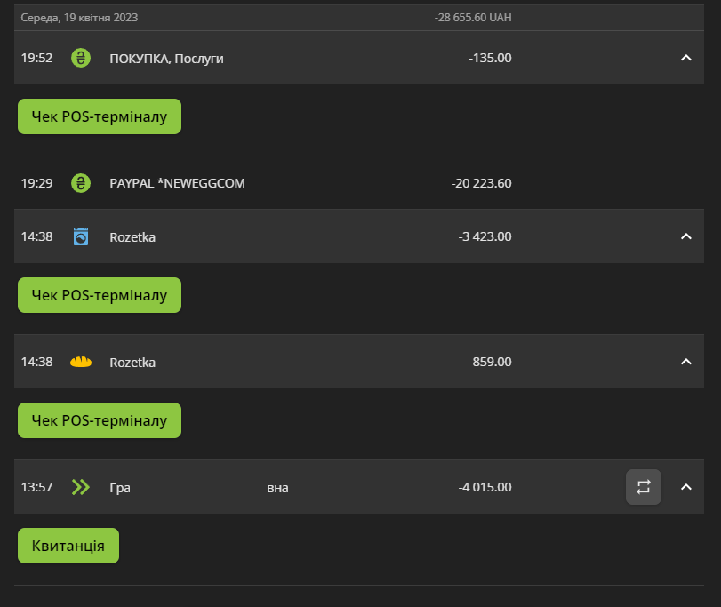Collapse the 19:52 ПОКУПКА, Послуги transaction
The height and width of the screenshot is (607, 721).
click(x=685, y=58)
